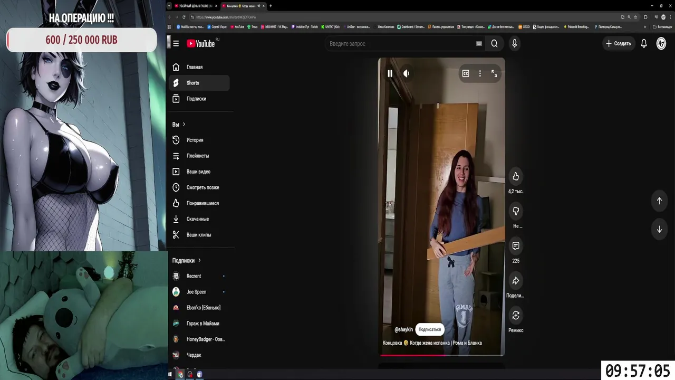Mute the Shorts video sound
The image size is (675, 380).
[x=406, y=74]
